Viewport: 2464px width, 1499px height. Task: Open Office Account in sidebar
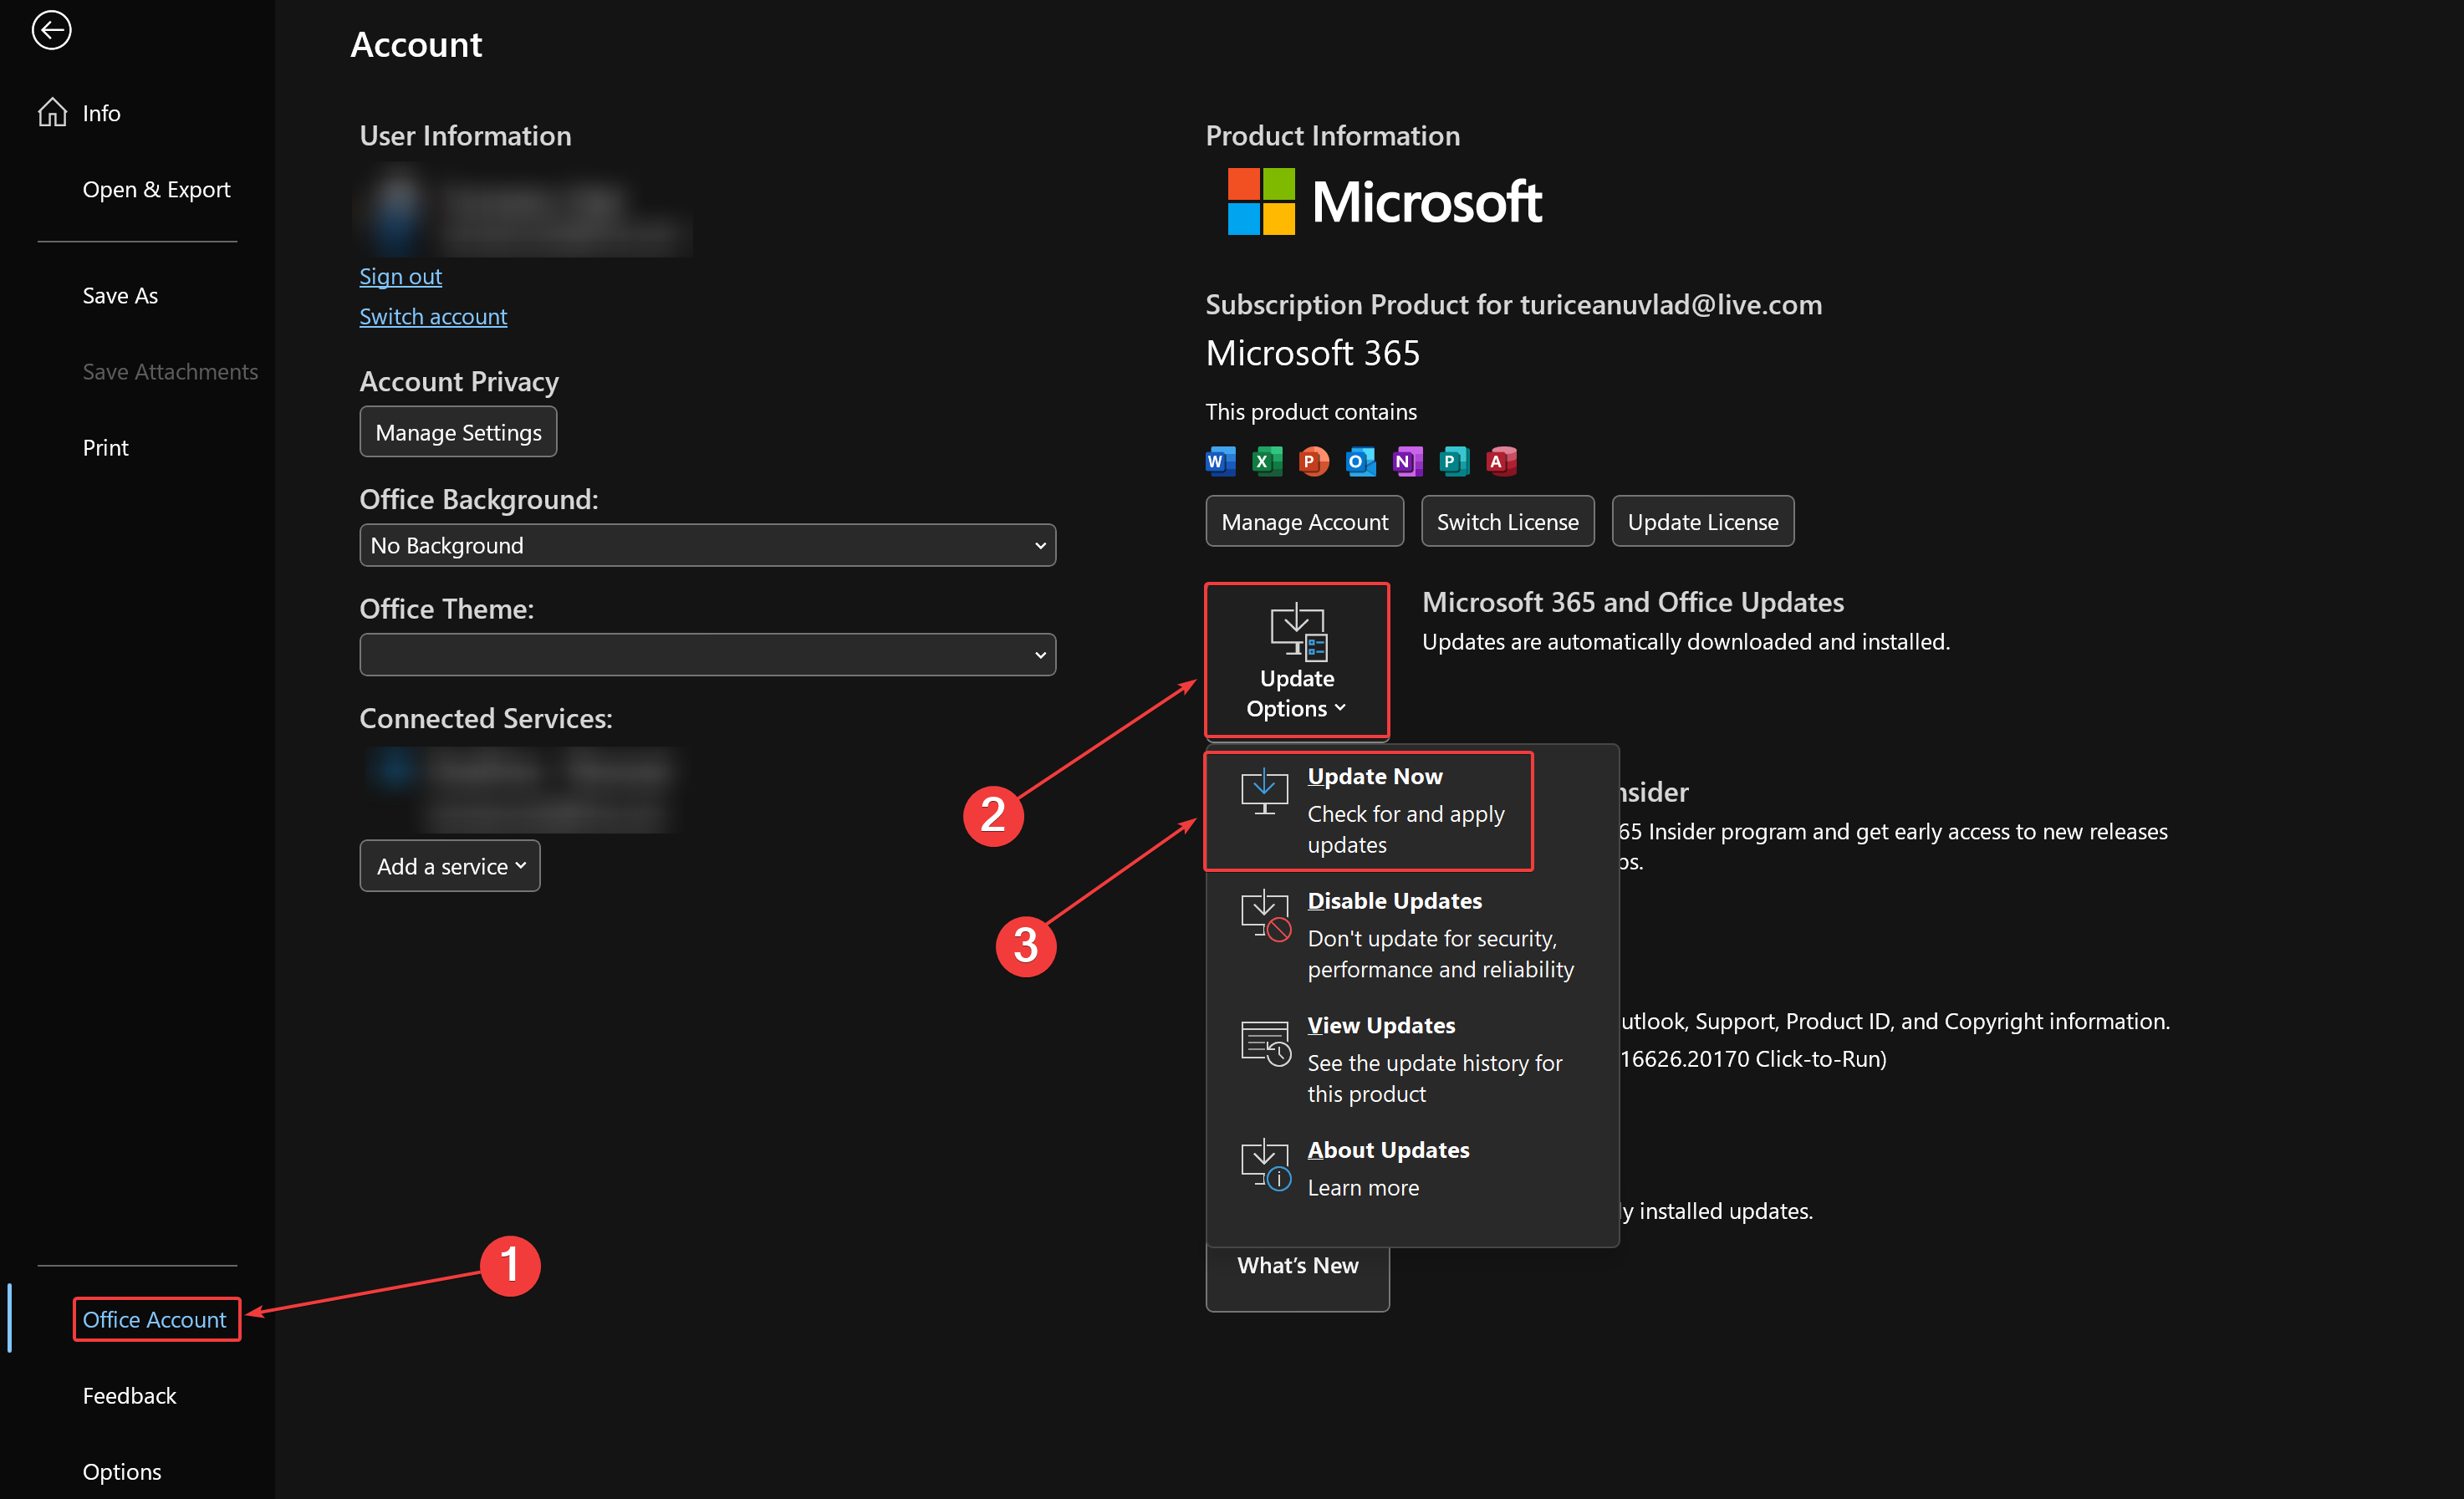click(x=155, y=1319)
